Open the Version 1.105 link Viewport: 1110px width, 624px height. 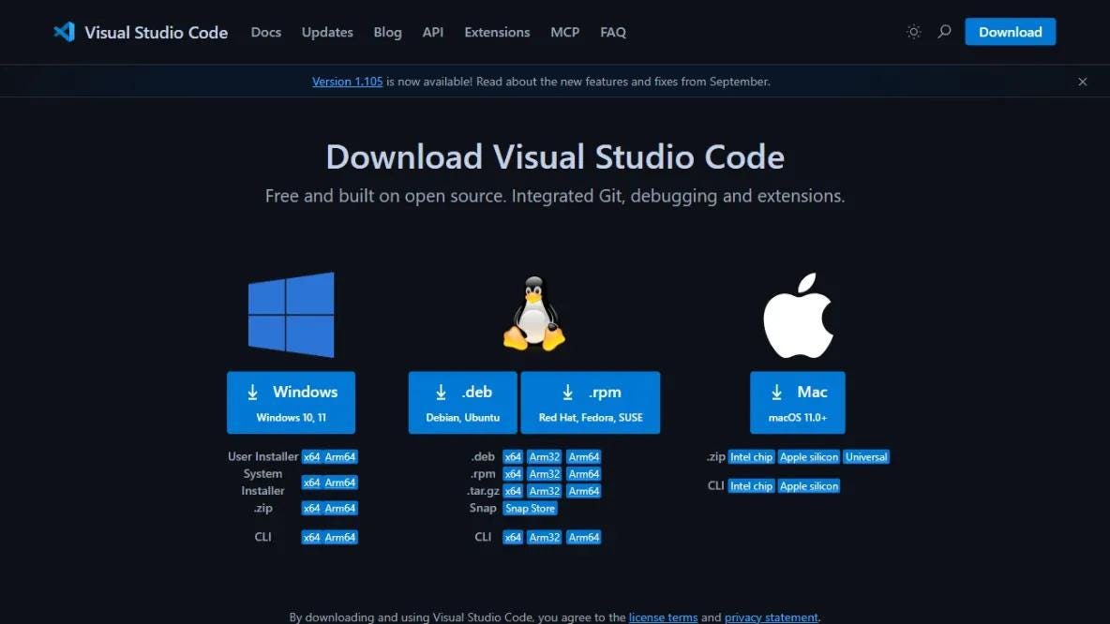(348, 82)
